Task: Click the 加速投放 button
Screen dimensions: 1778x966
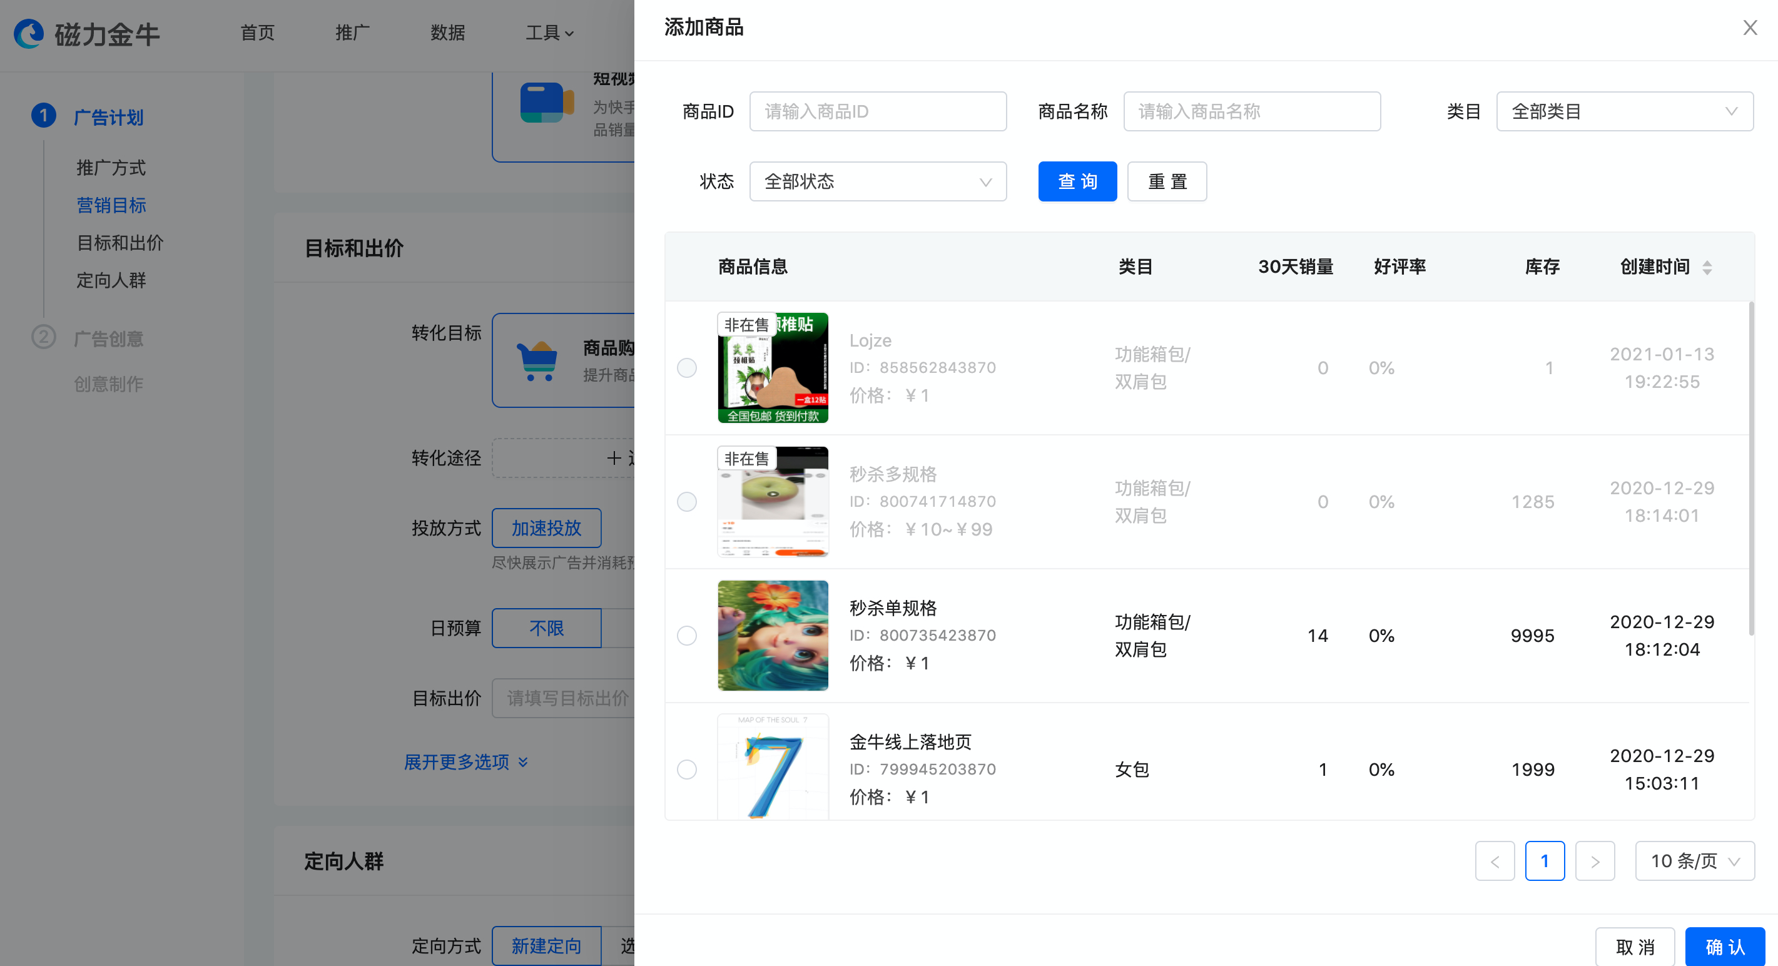Action: [x=546, y=528]
